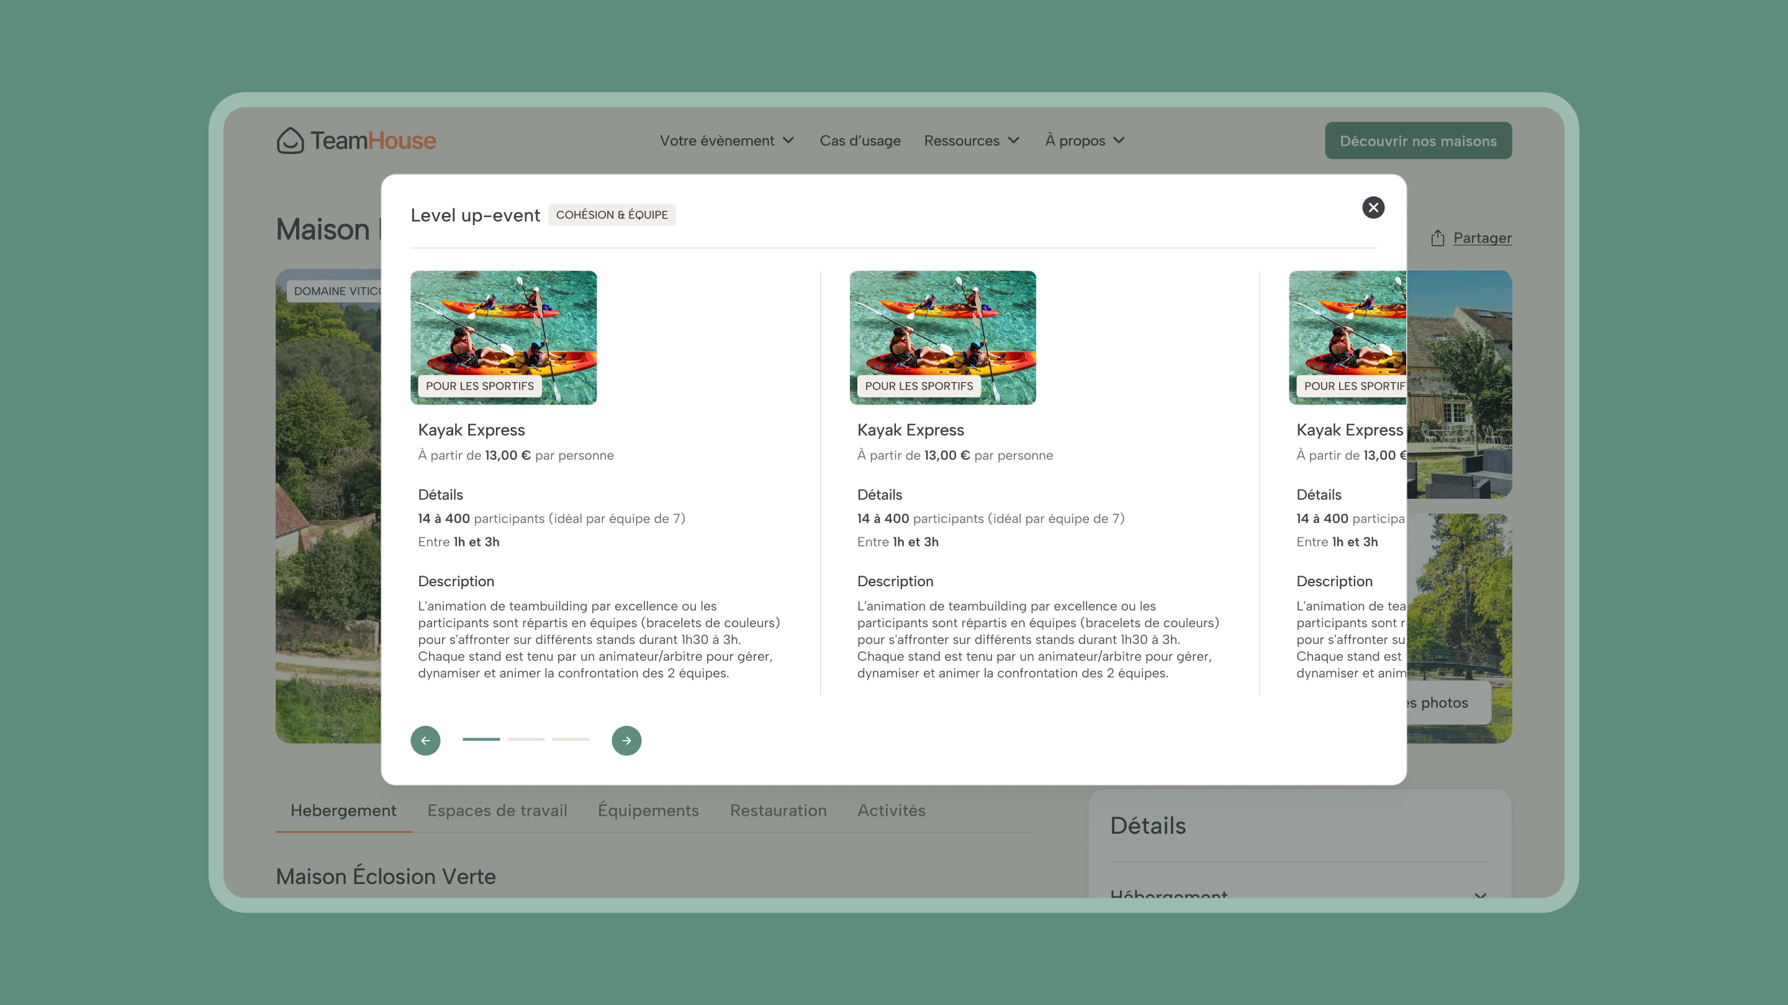Click the first card's Kayak Express title
1788x1005 pixels.
coord(471,430)
